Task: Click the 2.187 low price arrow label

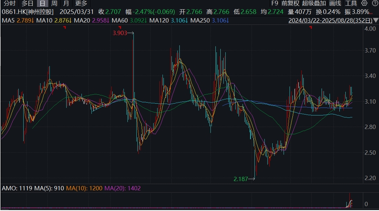Action: click(x=244, y=179)
